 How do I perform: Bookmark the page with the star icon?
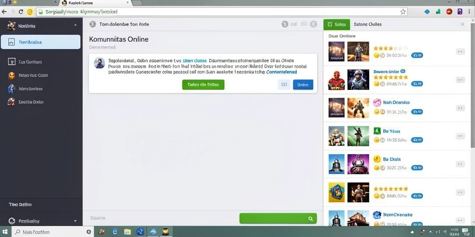403,12
